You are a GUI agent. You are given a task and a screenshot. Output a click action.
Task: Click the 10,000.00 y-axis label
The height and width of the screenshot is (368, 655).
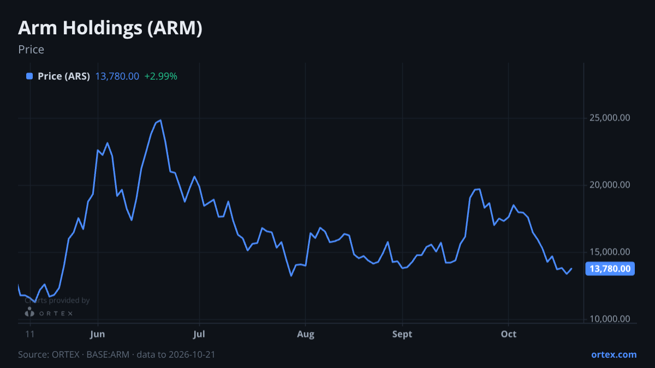coord(610,319)
